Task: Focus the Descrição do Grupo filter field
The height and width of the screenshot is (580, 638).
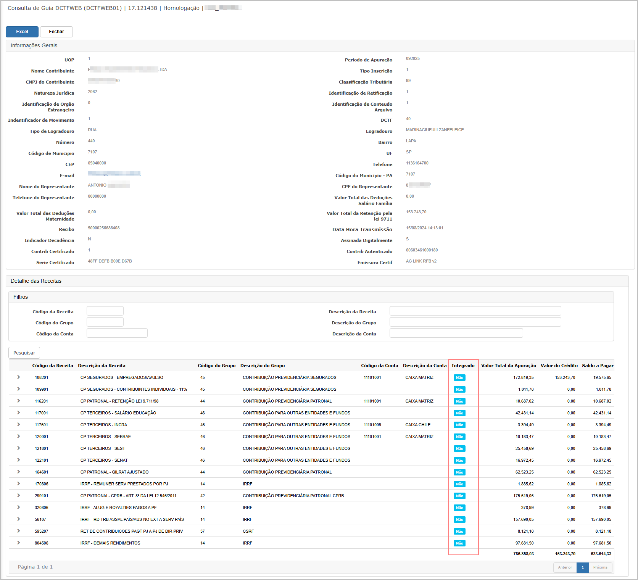Action: [475, 322]
